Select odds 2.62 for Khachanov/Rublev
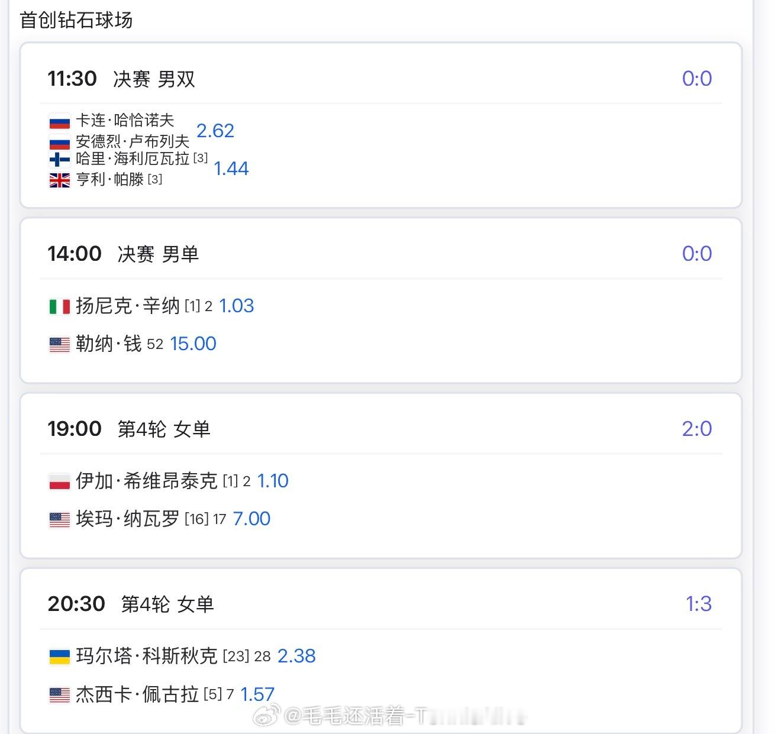This screenshot has height=734, width=781. (x=215, y=130)
